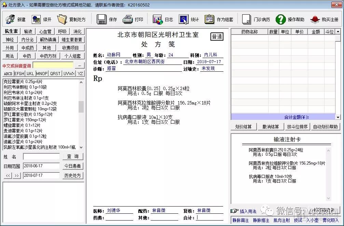Image resolution: width=344 pixels, height=226 pixels.
Task: Click scroll-down arrow of drug list
Action: tap(81, 147)
